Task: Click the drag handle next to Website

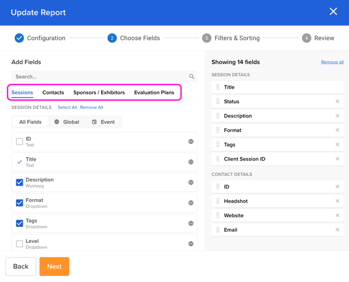Action: [x=218, y=215]
